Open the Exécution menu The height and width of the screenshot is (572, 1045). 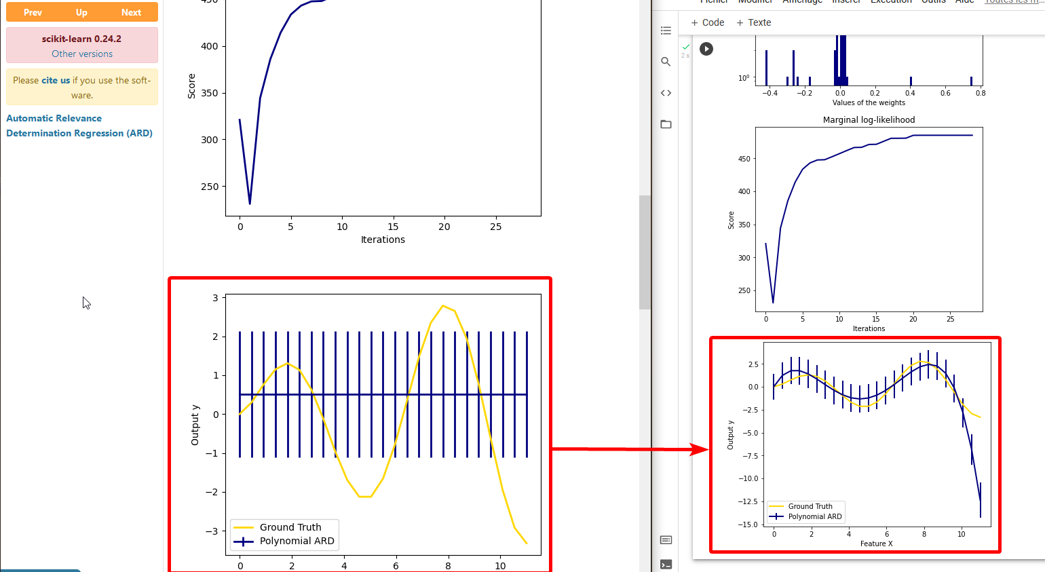click(x=891, y=2)
